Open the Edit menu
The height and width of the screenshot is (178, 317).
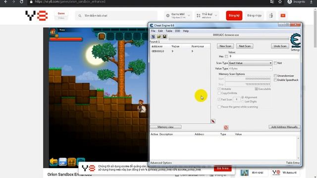point(160,31)
